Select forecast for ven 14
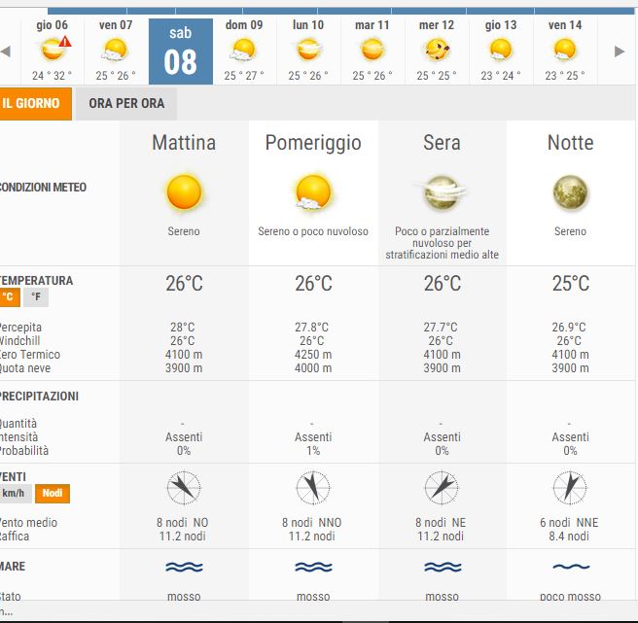Screen dimensions: 638x623 (x=565, y=51)
